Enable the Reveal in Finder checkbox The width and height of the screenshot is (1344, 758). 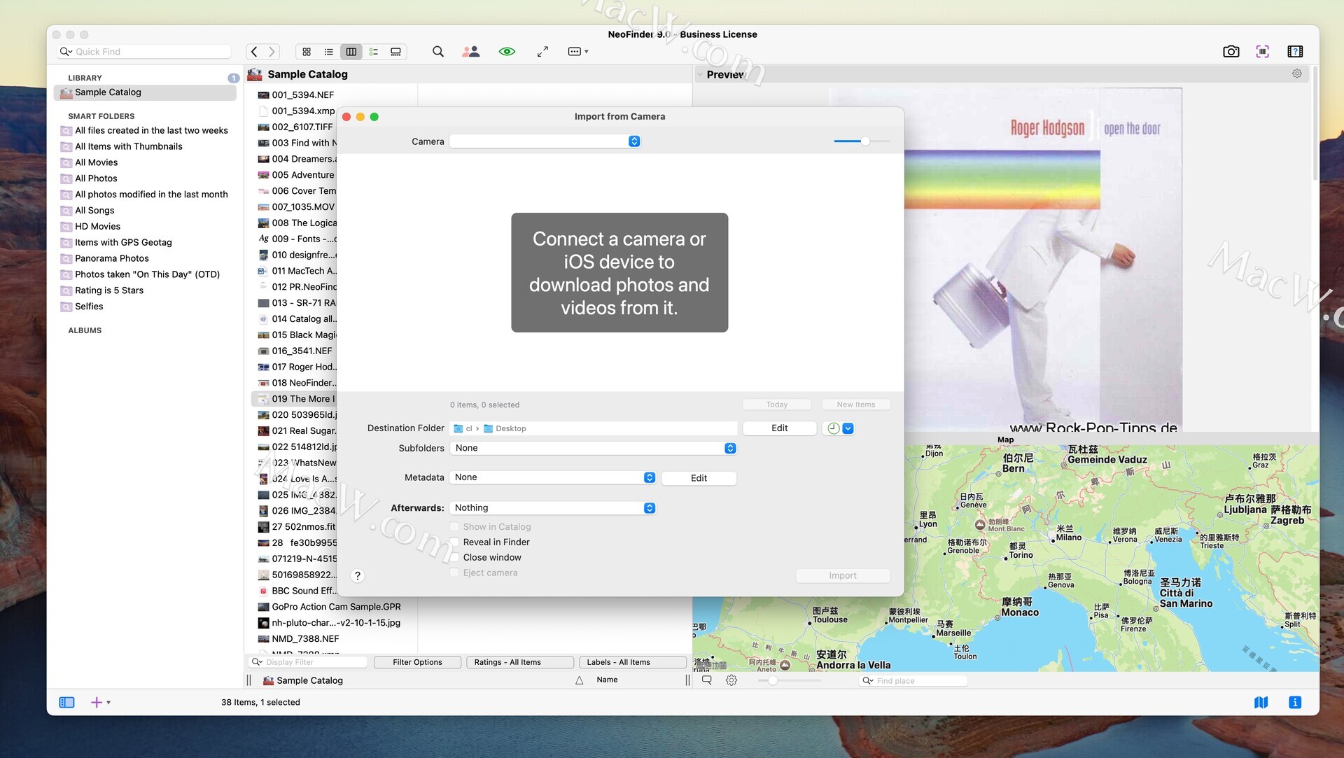coord(455,542)
